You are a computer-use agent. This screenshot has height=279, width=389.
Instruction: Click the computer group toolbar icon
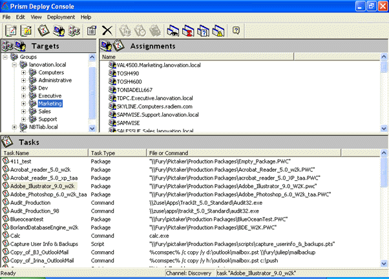[x=74, y=31]
